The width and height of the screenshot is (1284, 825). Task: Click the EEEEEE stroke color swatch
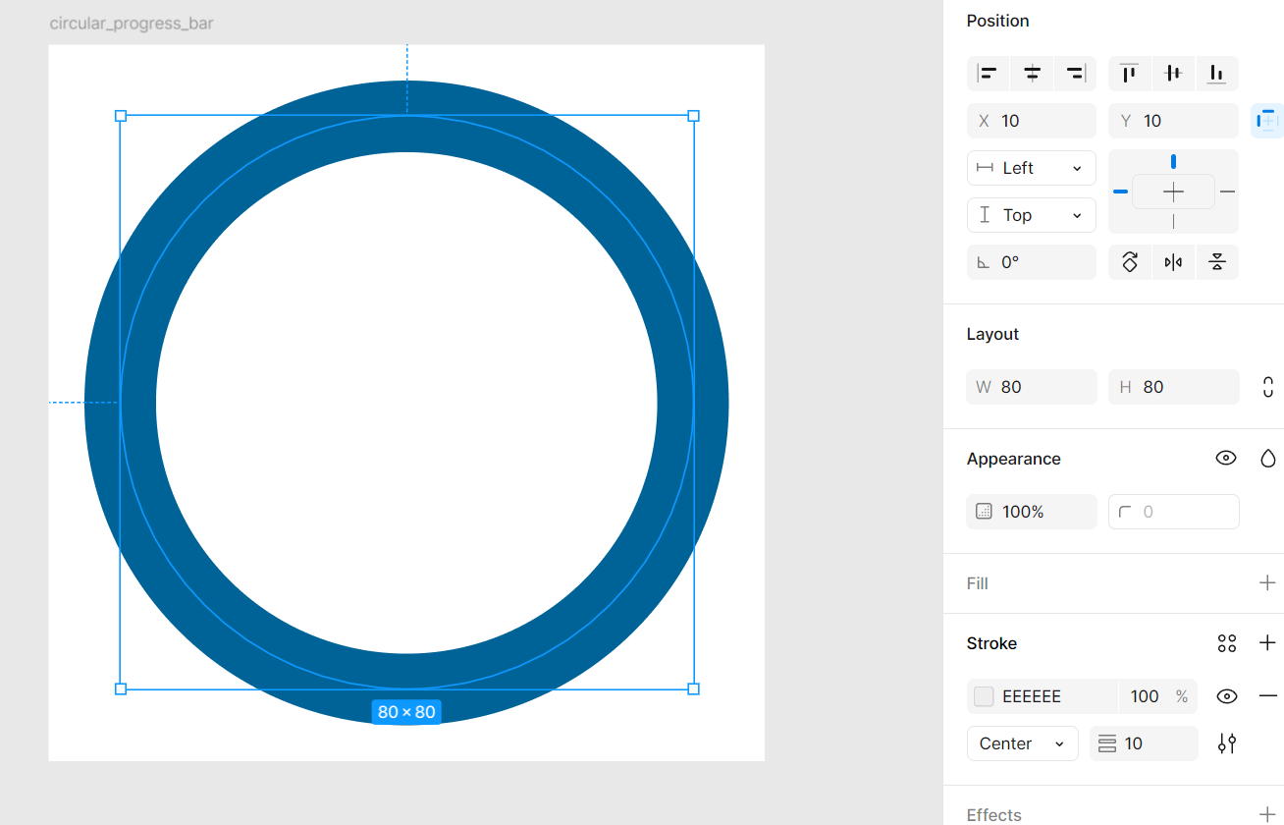[983, 695]
